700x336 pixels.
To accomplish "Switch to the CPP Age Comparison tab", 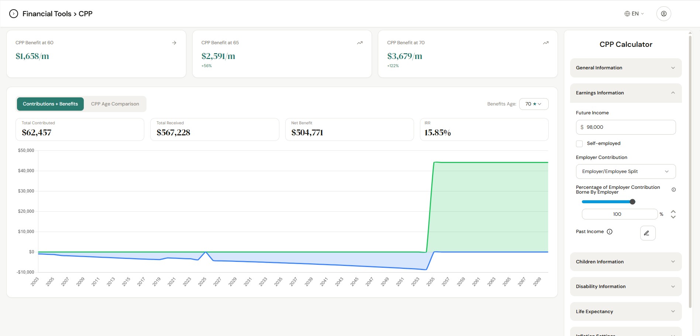I will point(115,104).
